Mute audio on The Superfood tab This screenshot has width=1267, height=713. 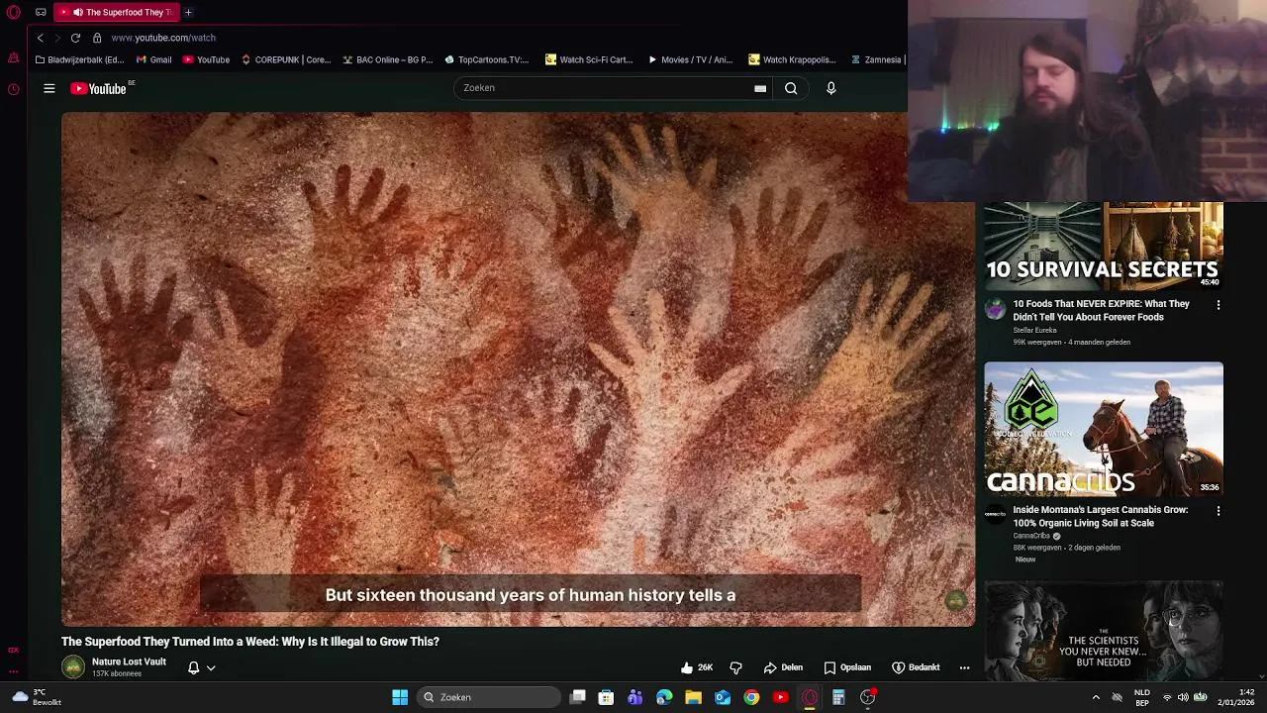(77, 12)
